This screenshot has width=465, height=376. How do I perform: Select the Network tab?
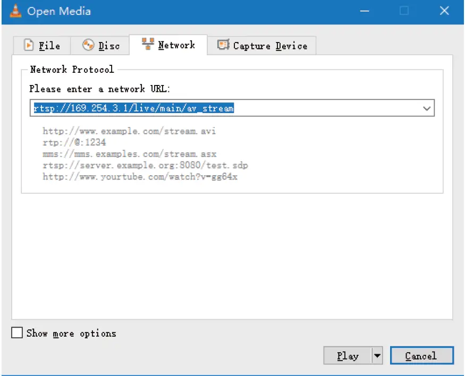pyautogui.click(x=168, y=45)
